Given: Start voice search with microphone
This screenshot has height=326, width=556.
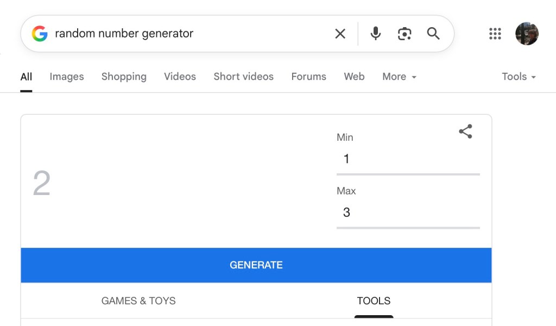Looking at the screenshot, I should 376,34.
